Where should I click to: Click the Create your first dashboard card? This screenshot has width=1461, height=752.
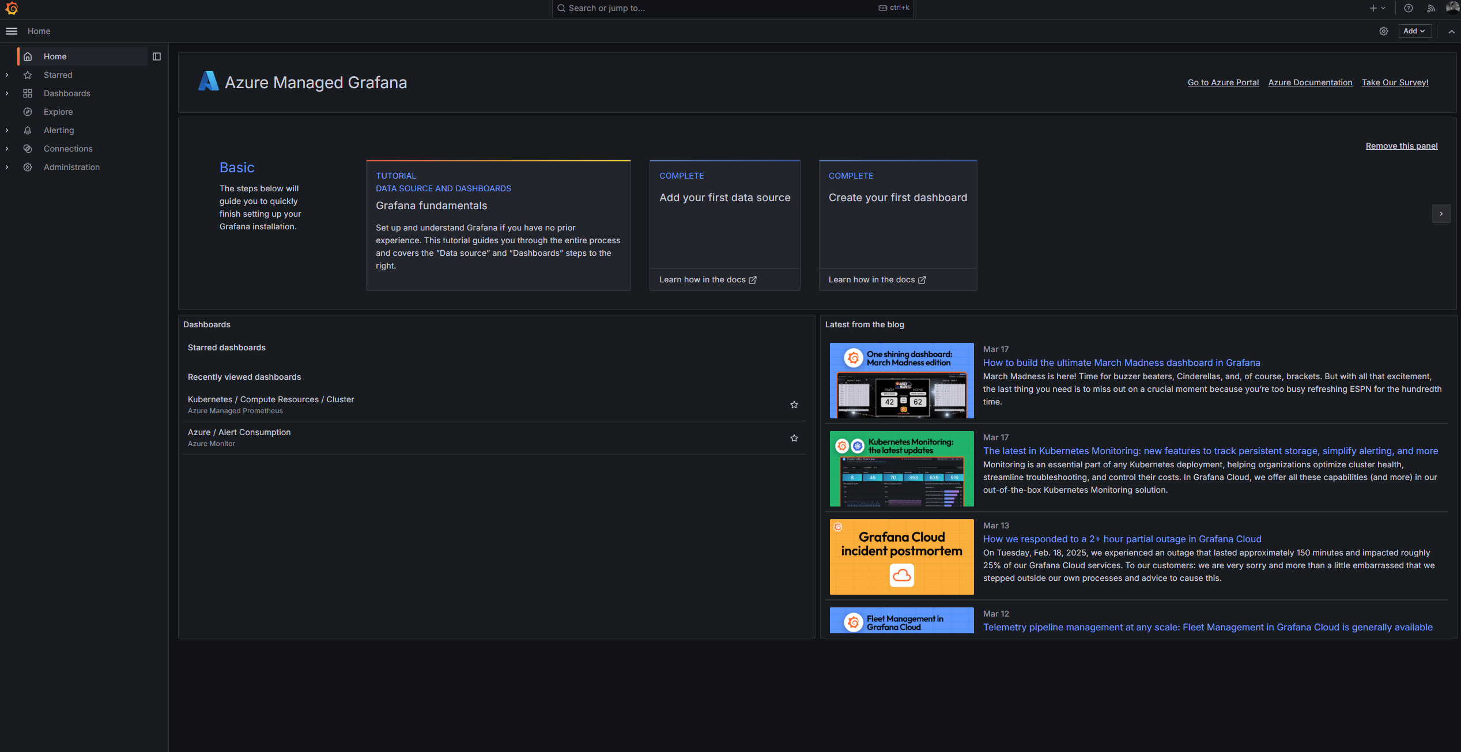tap(898, 225)
